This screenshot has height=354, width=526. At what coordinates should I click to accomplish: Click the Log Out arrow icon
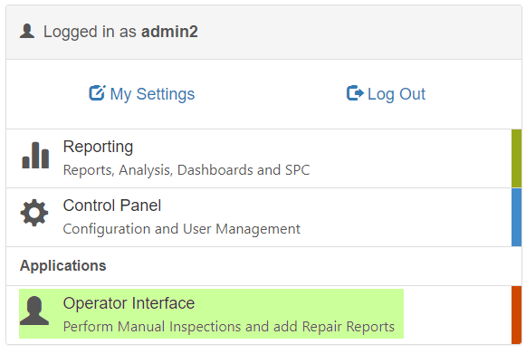click(355, 93)
